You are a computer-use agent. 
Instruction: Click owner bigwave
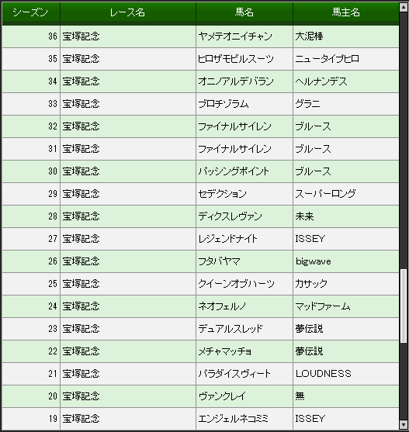(x=314, y=261)
